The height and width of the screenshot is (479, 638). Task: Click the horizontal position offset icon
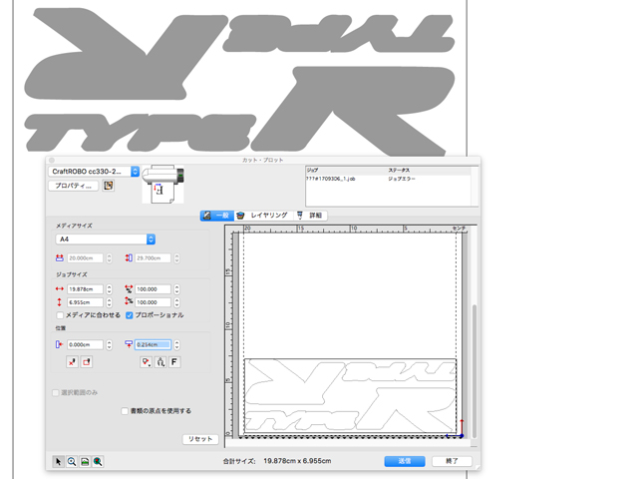point(60,344)
